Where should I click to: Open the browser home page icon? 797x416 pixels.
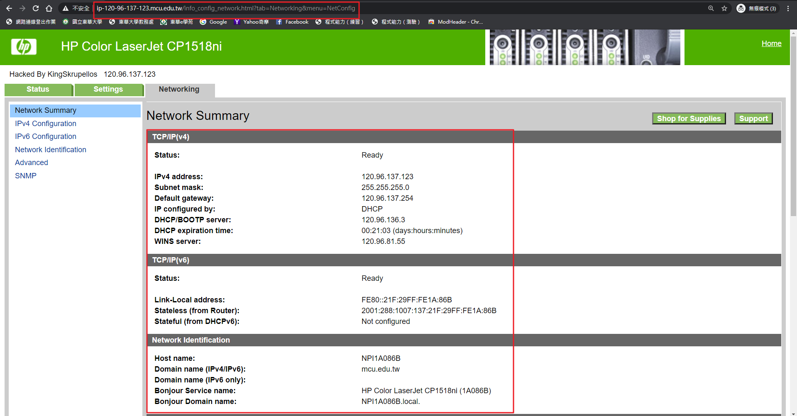tap(49, 8)
